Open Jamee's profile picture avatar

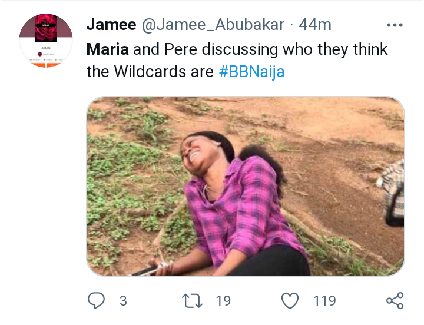point(46,40)
